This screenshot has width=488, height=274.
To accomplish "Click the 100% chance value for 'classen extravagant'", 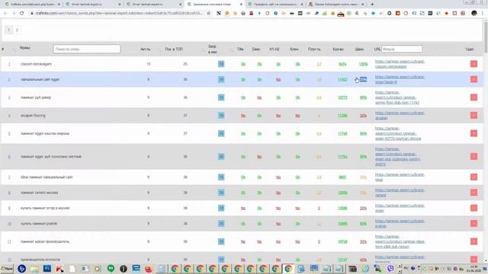I will pos(363,64).
